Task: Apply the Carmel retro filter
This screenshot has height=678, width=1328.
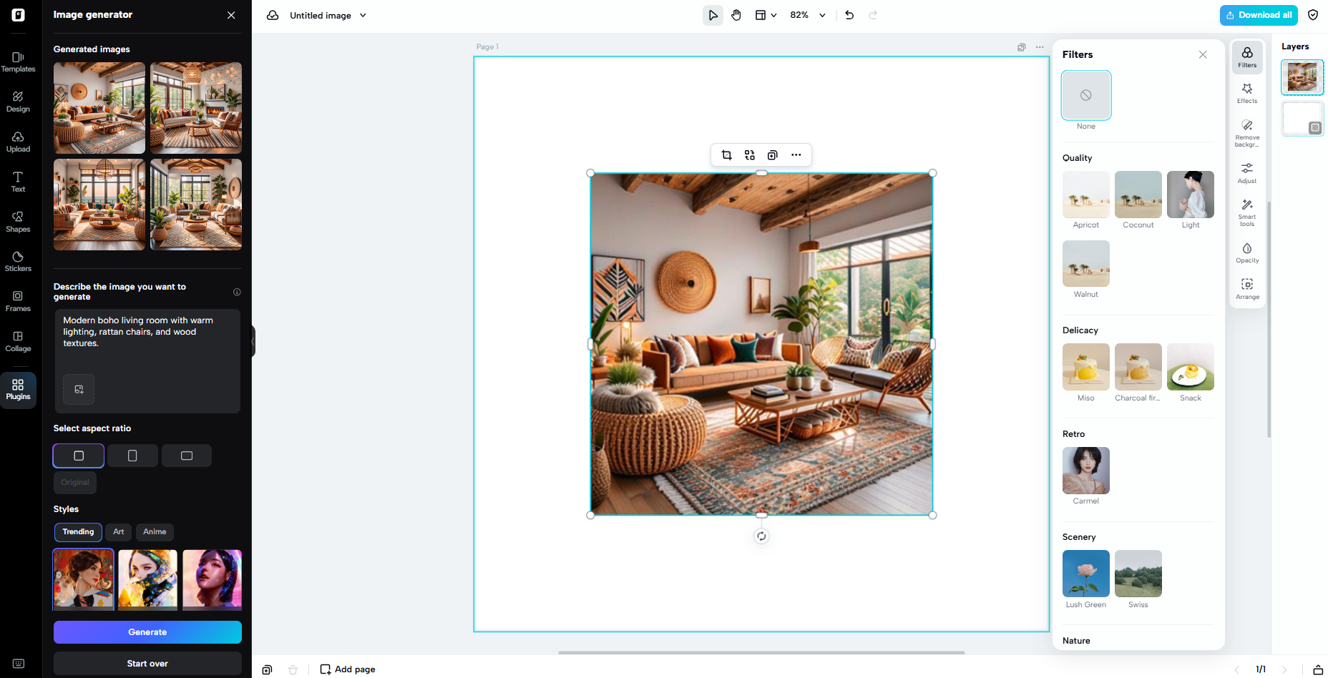Action: click(x=1086, y=471)
